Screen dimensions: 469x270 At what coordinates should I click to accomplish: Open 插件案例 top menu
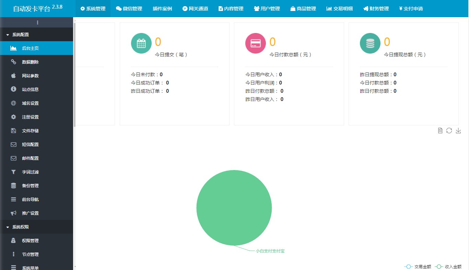point(162,9)
